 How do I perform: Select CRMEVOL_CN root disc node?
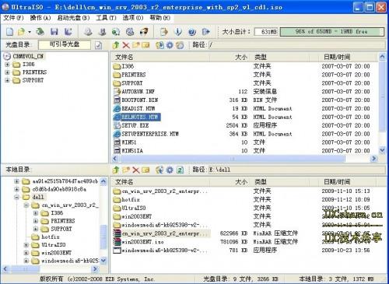tap(28, 56)
